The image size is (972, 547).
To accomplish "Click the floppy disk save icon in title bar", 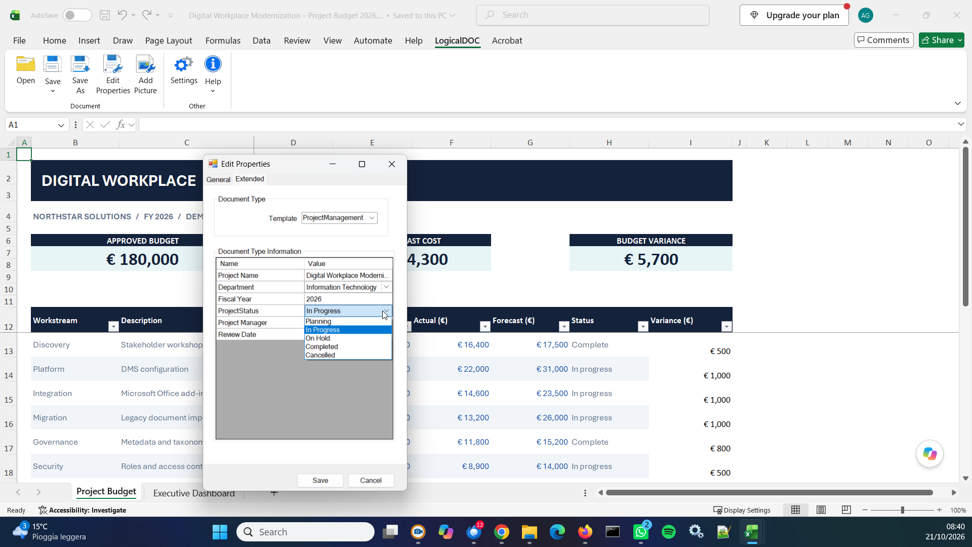I will coord(105,15).
